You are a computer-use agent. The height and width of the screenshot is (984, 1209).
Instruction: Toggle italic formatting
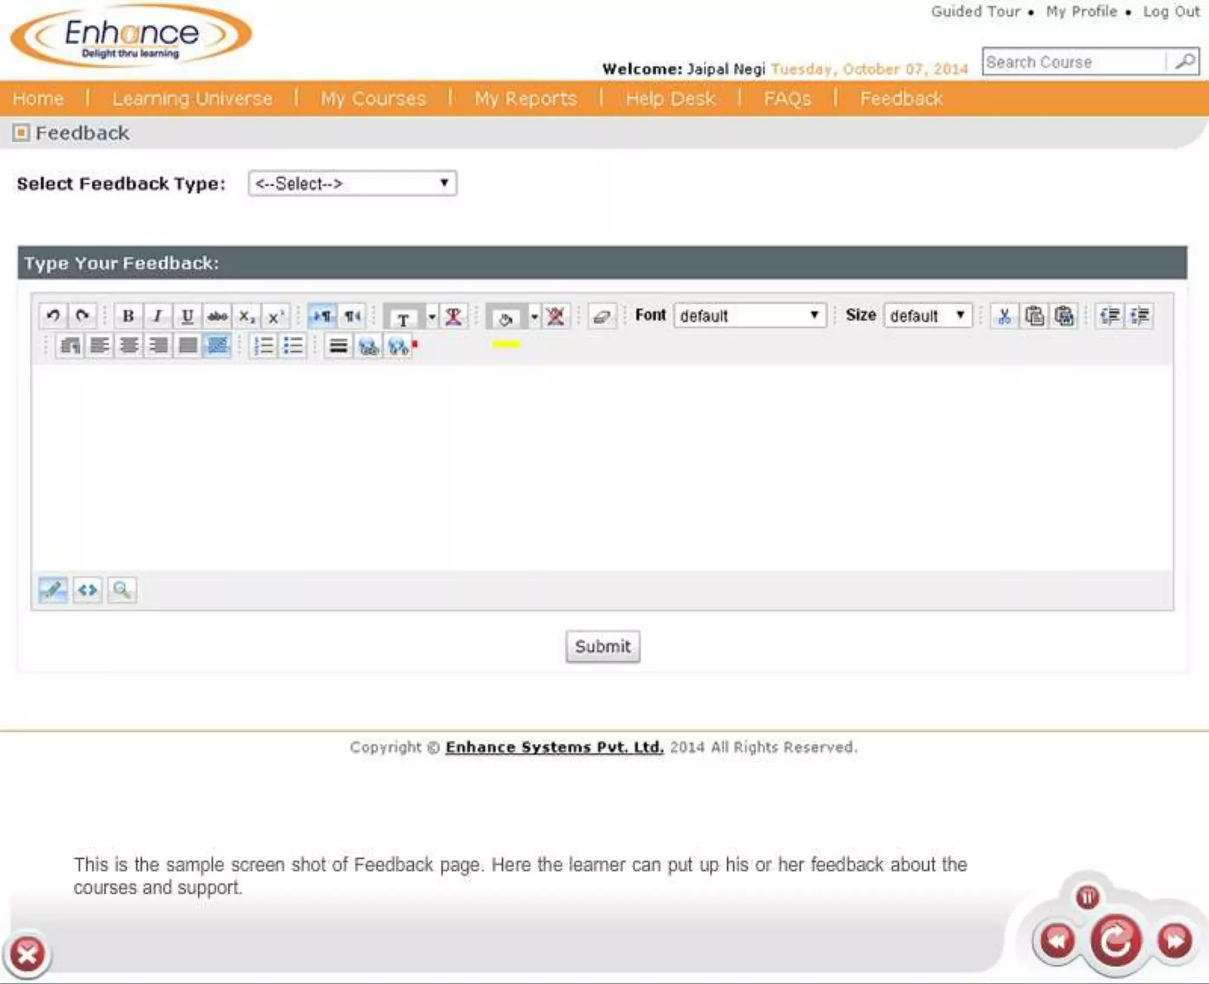(158, 316)
